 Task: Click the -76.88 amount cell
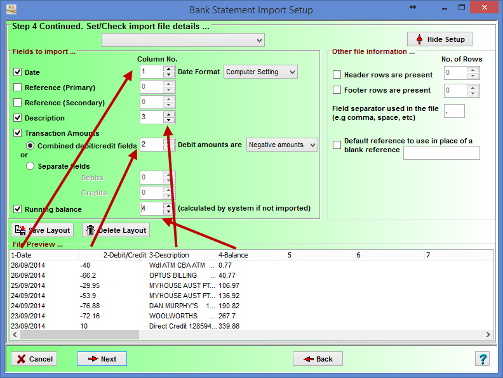(x=90, y=306)
